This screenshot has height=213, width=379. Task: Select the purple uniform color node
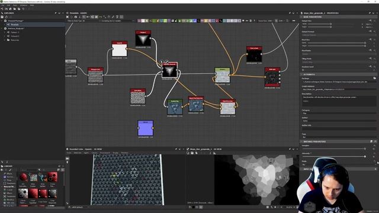145,128
